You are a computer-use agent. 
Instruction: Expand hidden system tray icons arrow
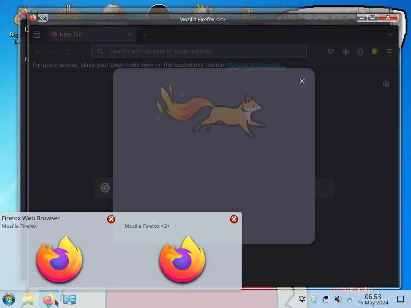(350, 299)
